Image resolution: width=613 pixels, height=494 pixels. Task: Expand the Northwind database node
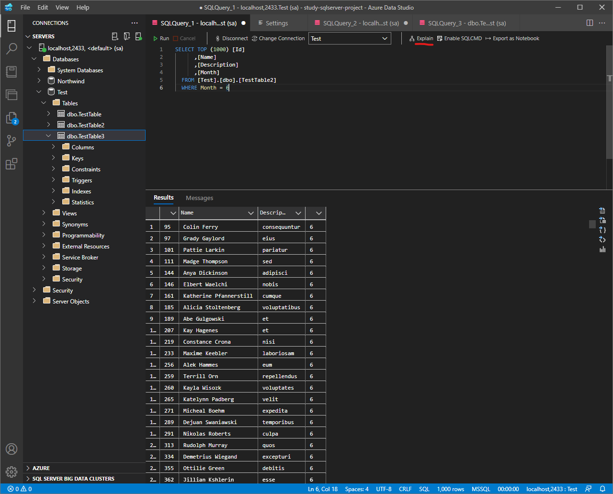[x=39, y=81]
